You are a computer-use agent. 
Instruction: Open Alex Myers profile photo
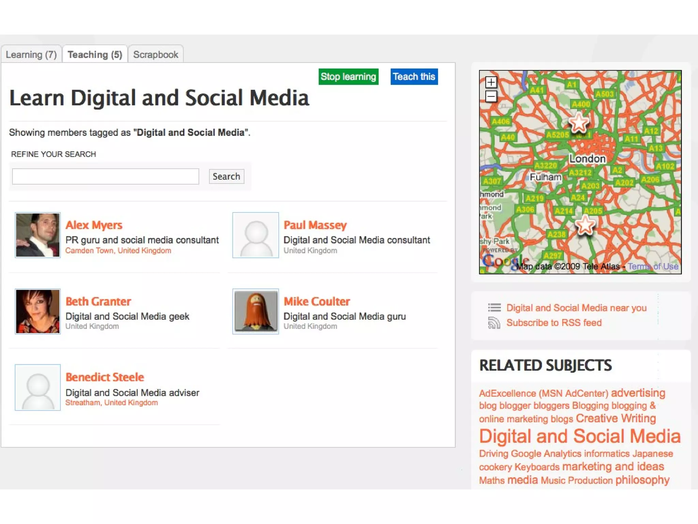coord(37,235)
